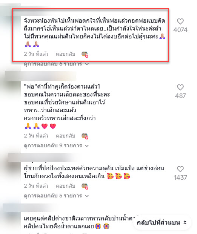Click the 1437 like count number
The width and height of the screenshot is (197, 234).
(x=180, y=177)
